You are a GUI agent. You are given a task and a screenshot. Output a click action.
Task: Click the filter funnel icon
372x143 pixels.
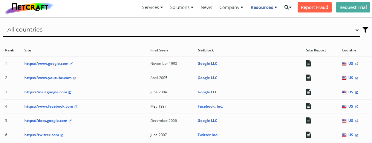click(x=365, y=30)
